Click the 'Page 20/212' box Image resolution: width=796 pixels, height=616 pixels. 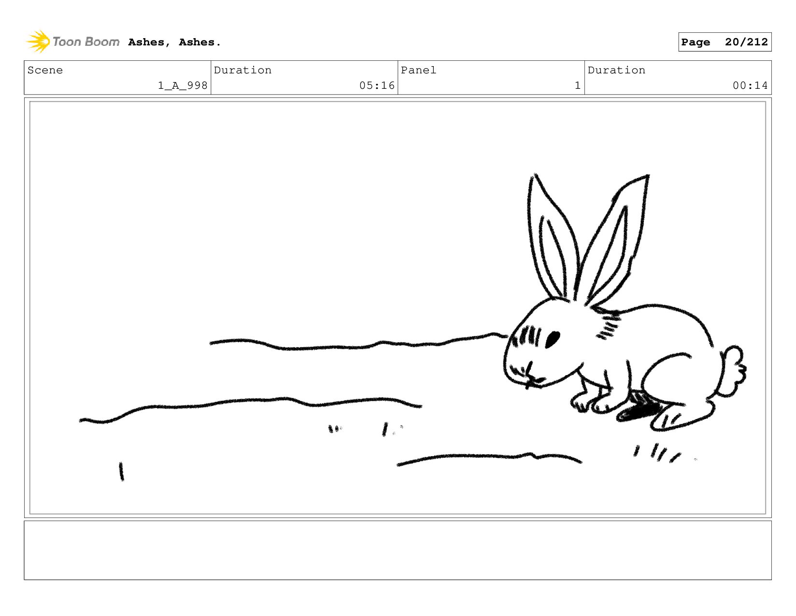click(x=725, y=42)
